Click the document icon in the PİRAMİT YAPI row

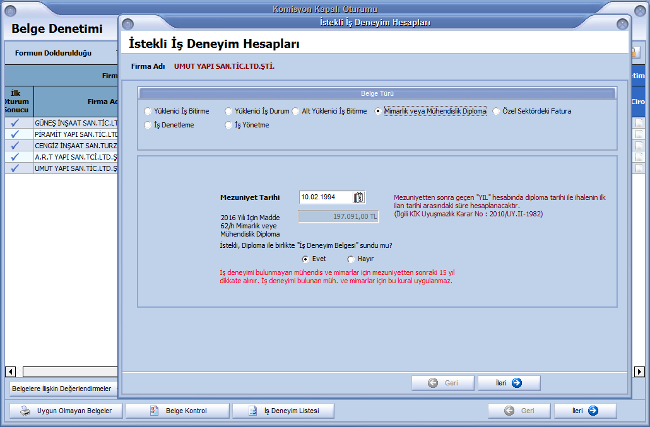(x=639, y=134)
